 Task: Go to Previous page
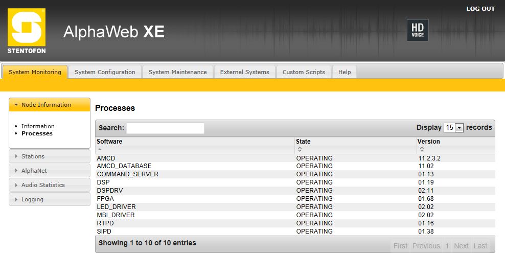(426, 246)
